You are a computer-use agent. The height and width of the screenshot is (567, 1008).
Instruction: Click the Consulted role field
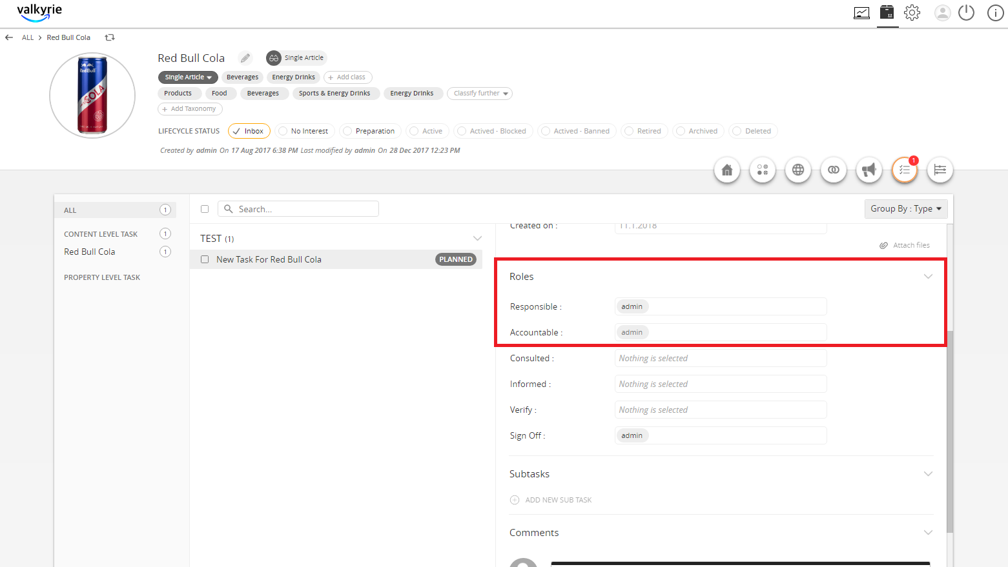[721, 358]
